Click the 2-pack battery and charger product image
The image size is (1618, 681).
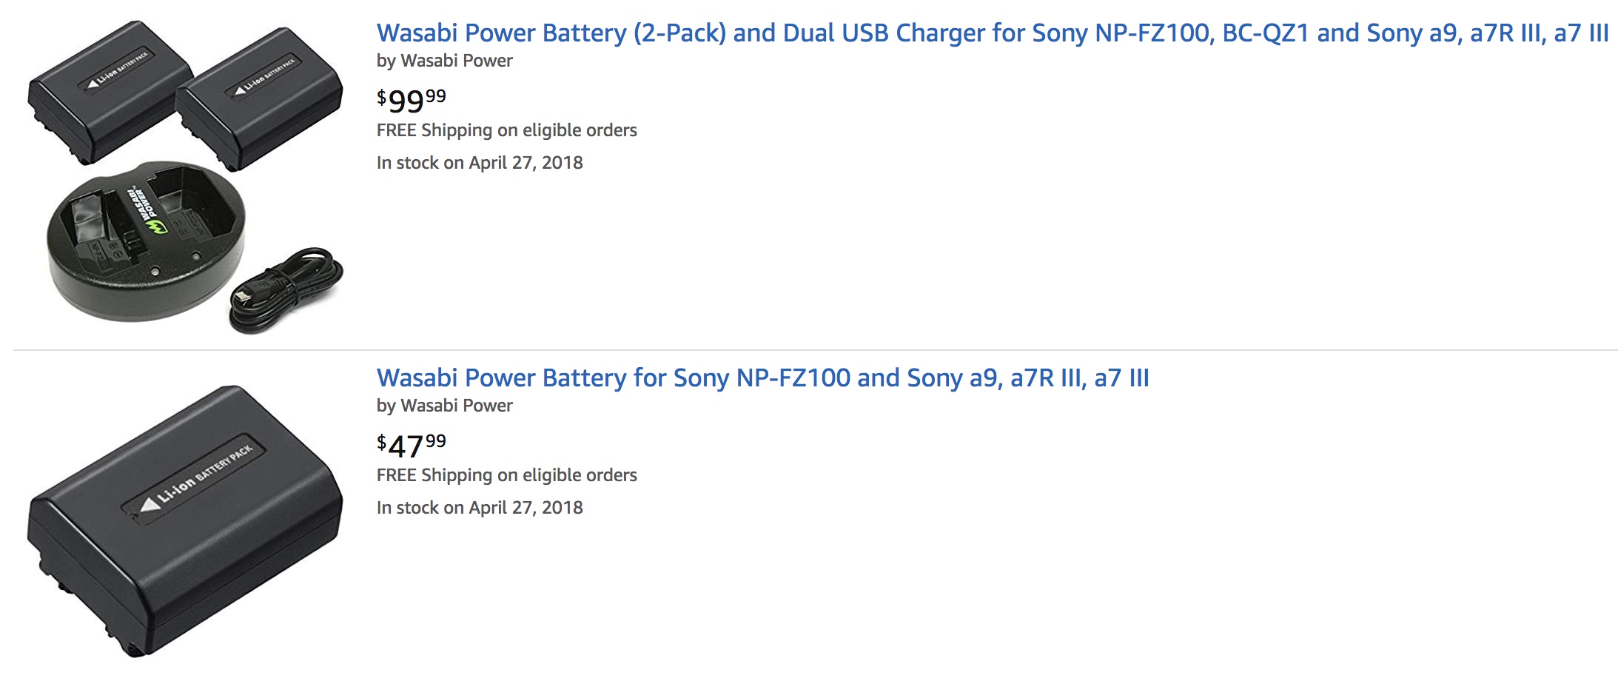185,178
